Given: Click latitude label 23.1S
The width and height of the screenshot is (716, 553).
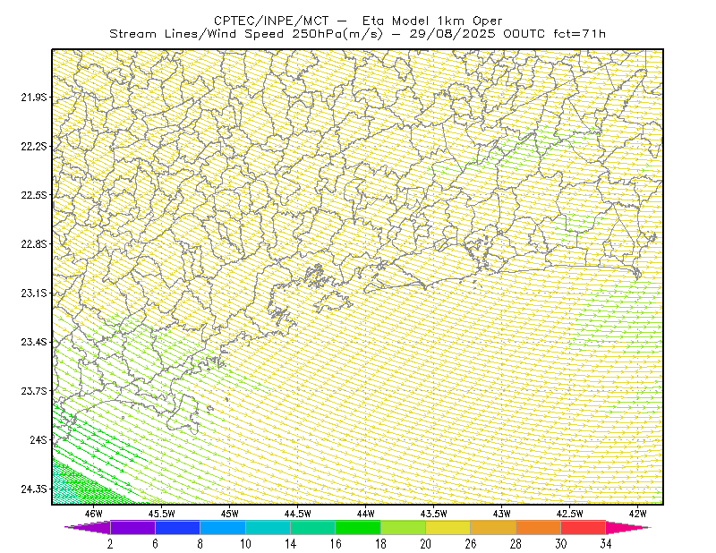Looking at the screenshot, I should tap(33, 294).
